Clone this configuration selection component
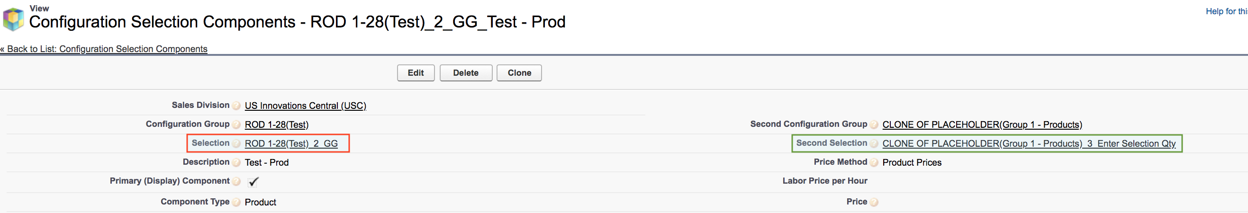This screenshot has height=213, width=1248. point(519,72)
